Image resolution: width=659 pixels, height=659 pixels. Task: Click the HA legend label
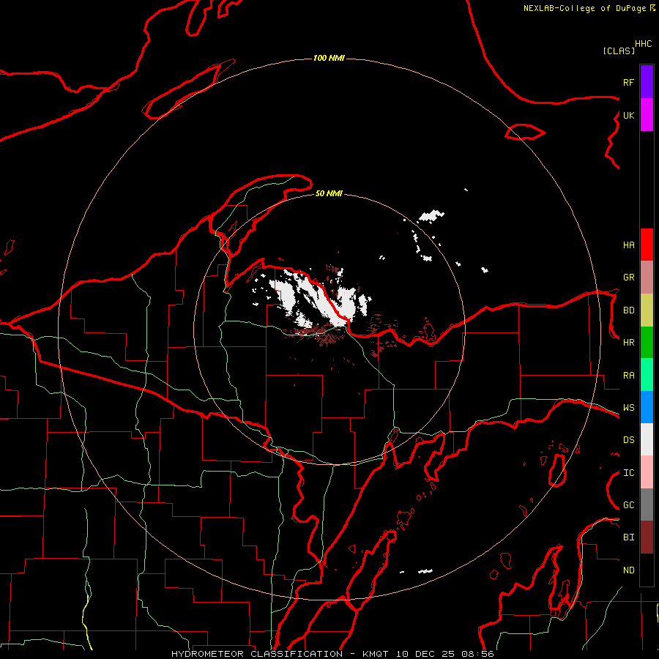628,245
